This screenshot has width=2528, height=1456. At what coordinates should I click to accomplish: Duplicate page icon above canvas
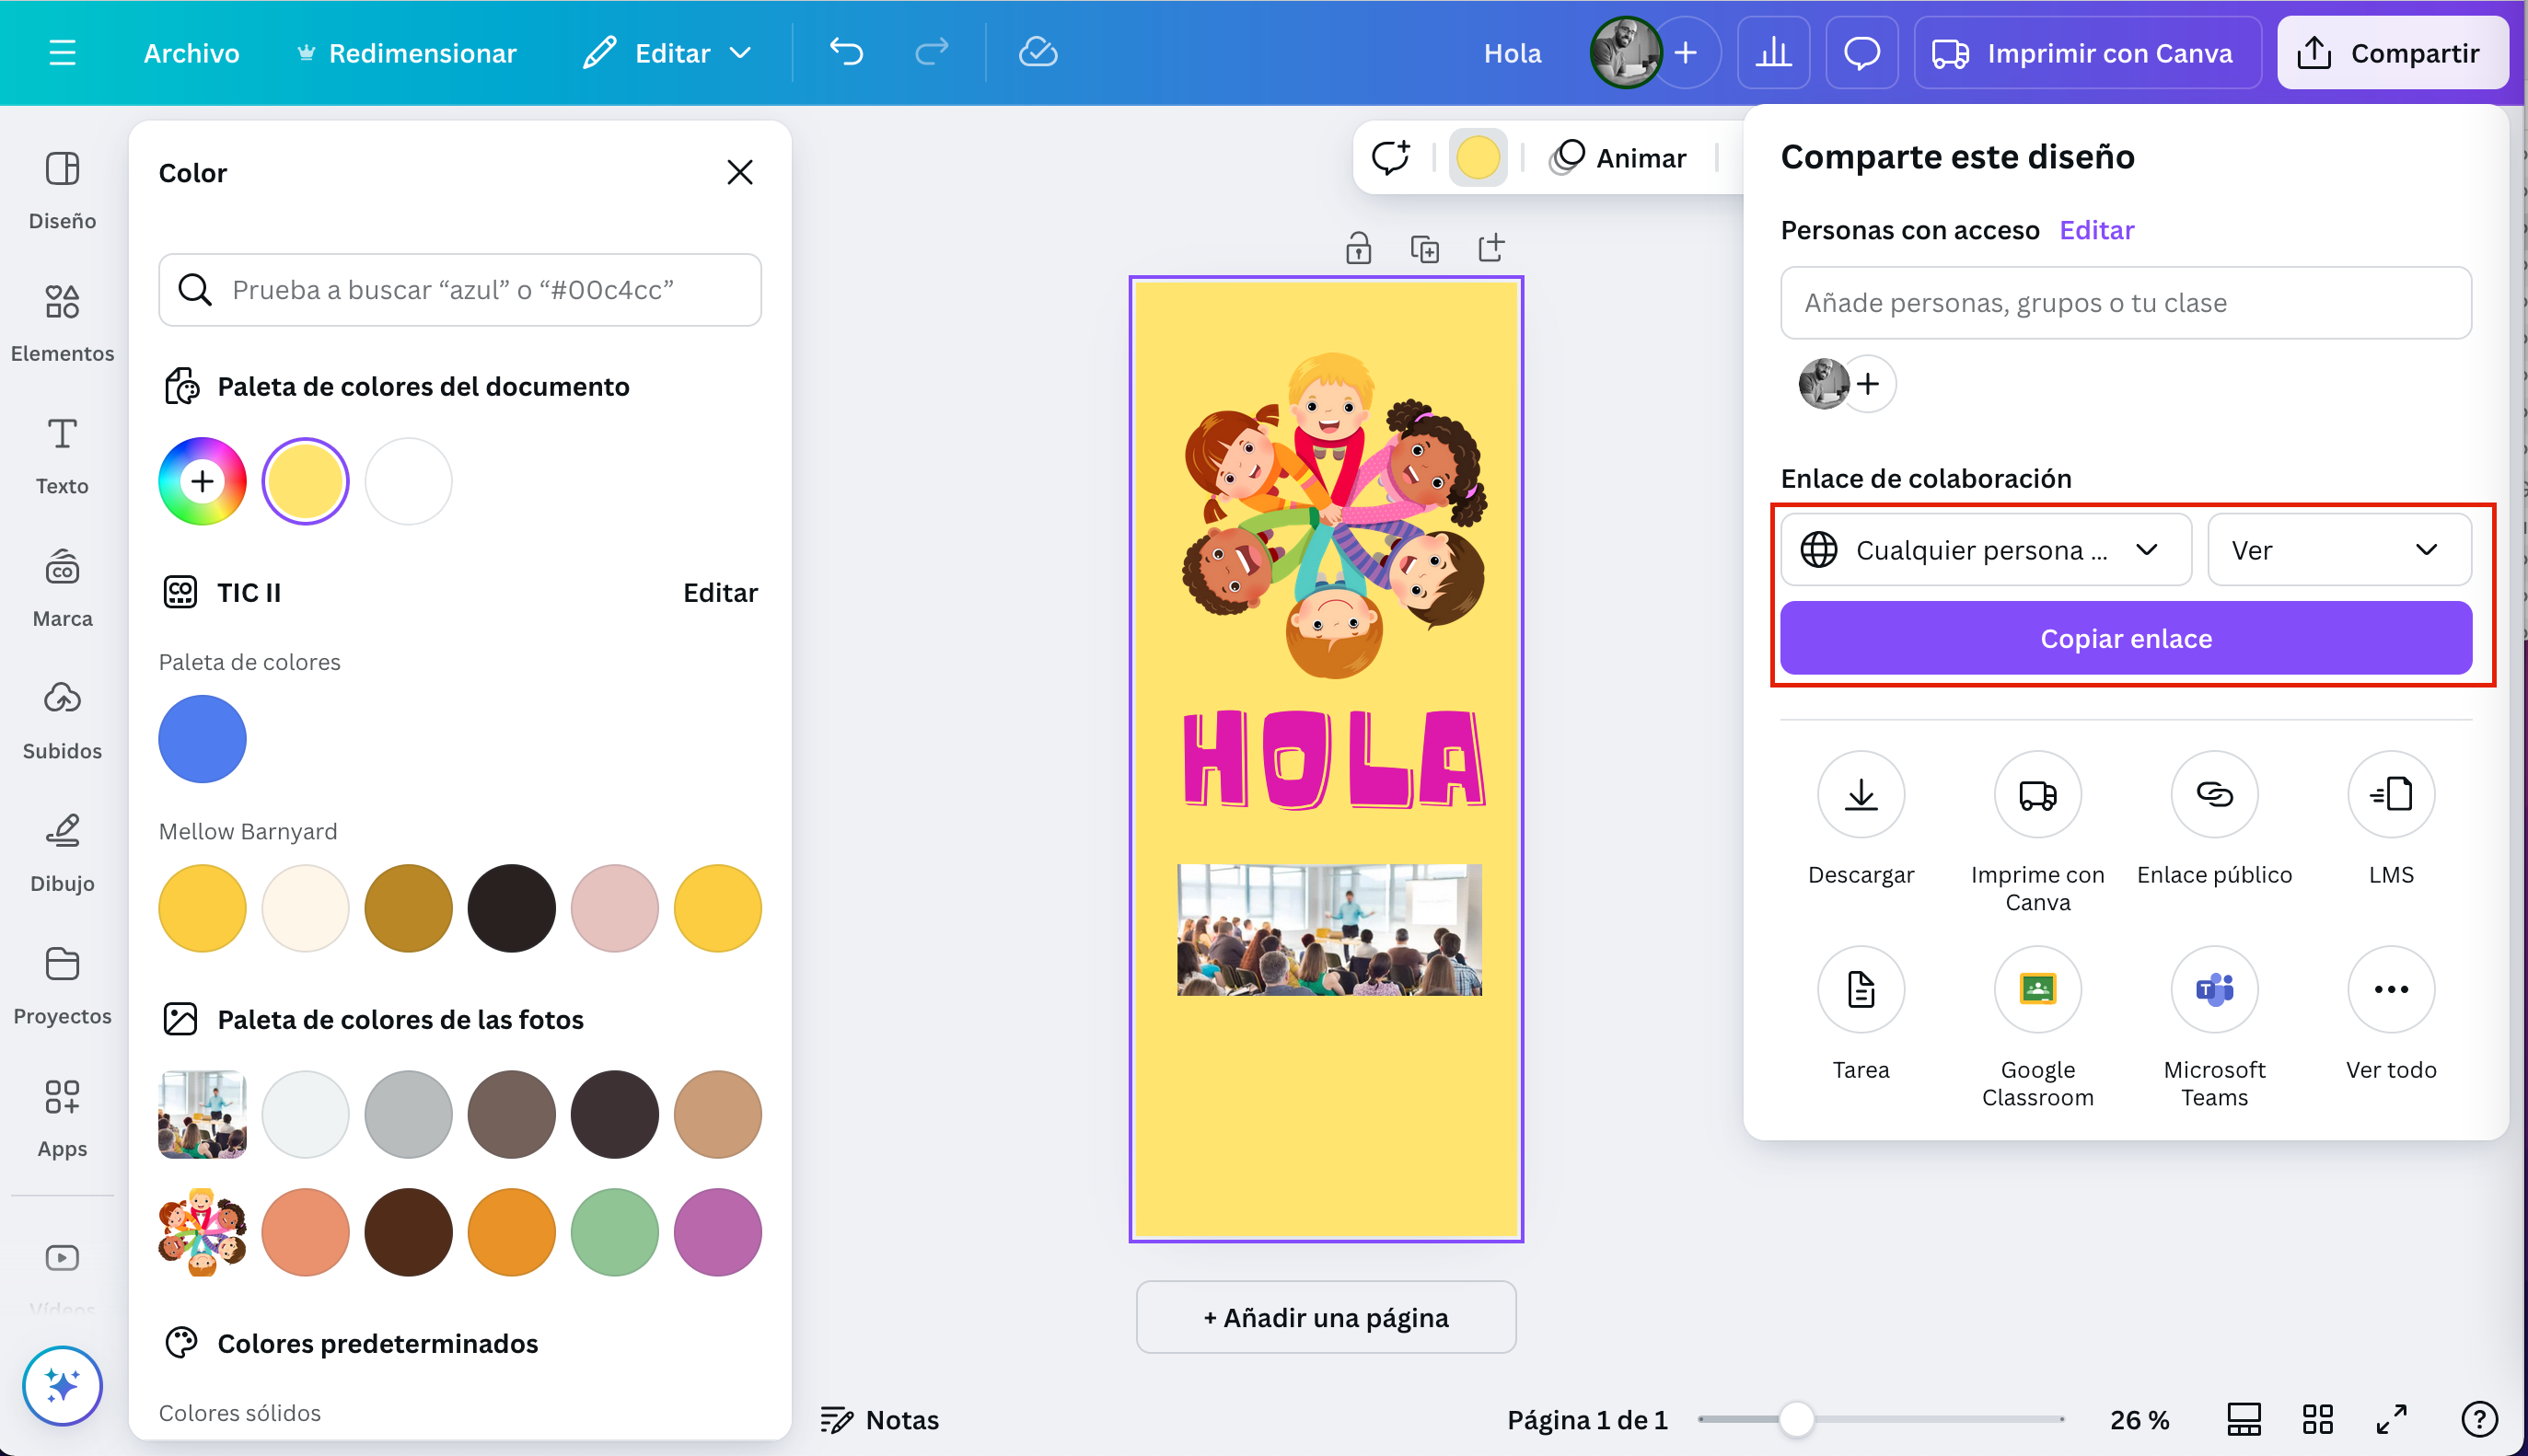click(1424, 248)
